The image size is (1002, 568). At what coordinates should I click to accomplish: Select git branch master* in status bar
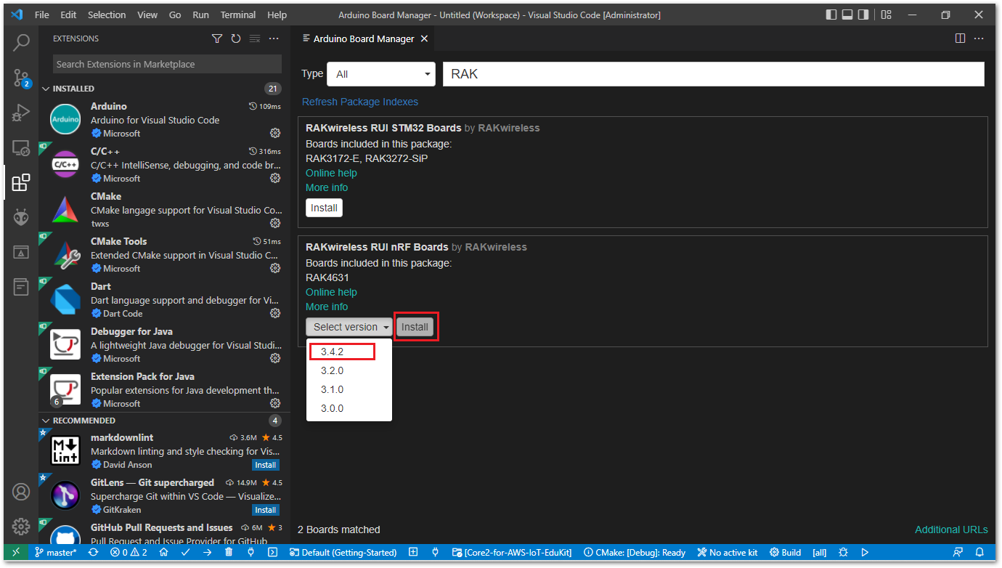click(55, 552)
